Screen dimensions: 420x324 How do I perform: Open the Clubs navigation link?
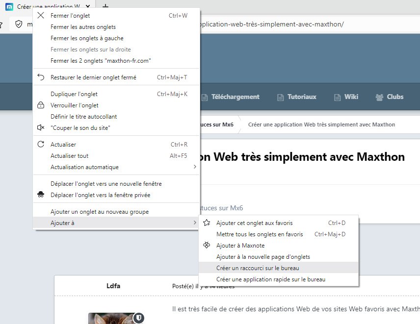point(395,97)
